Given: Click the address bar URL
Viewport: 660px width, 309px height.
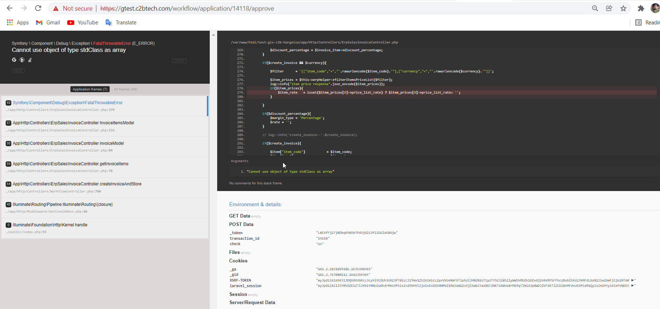Looking at the screenshot, I should click(x=187, y=8).
